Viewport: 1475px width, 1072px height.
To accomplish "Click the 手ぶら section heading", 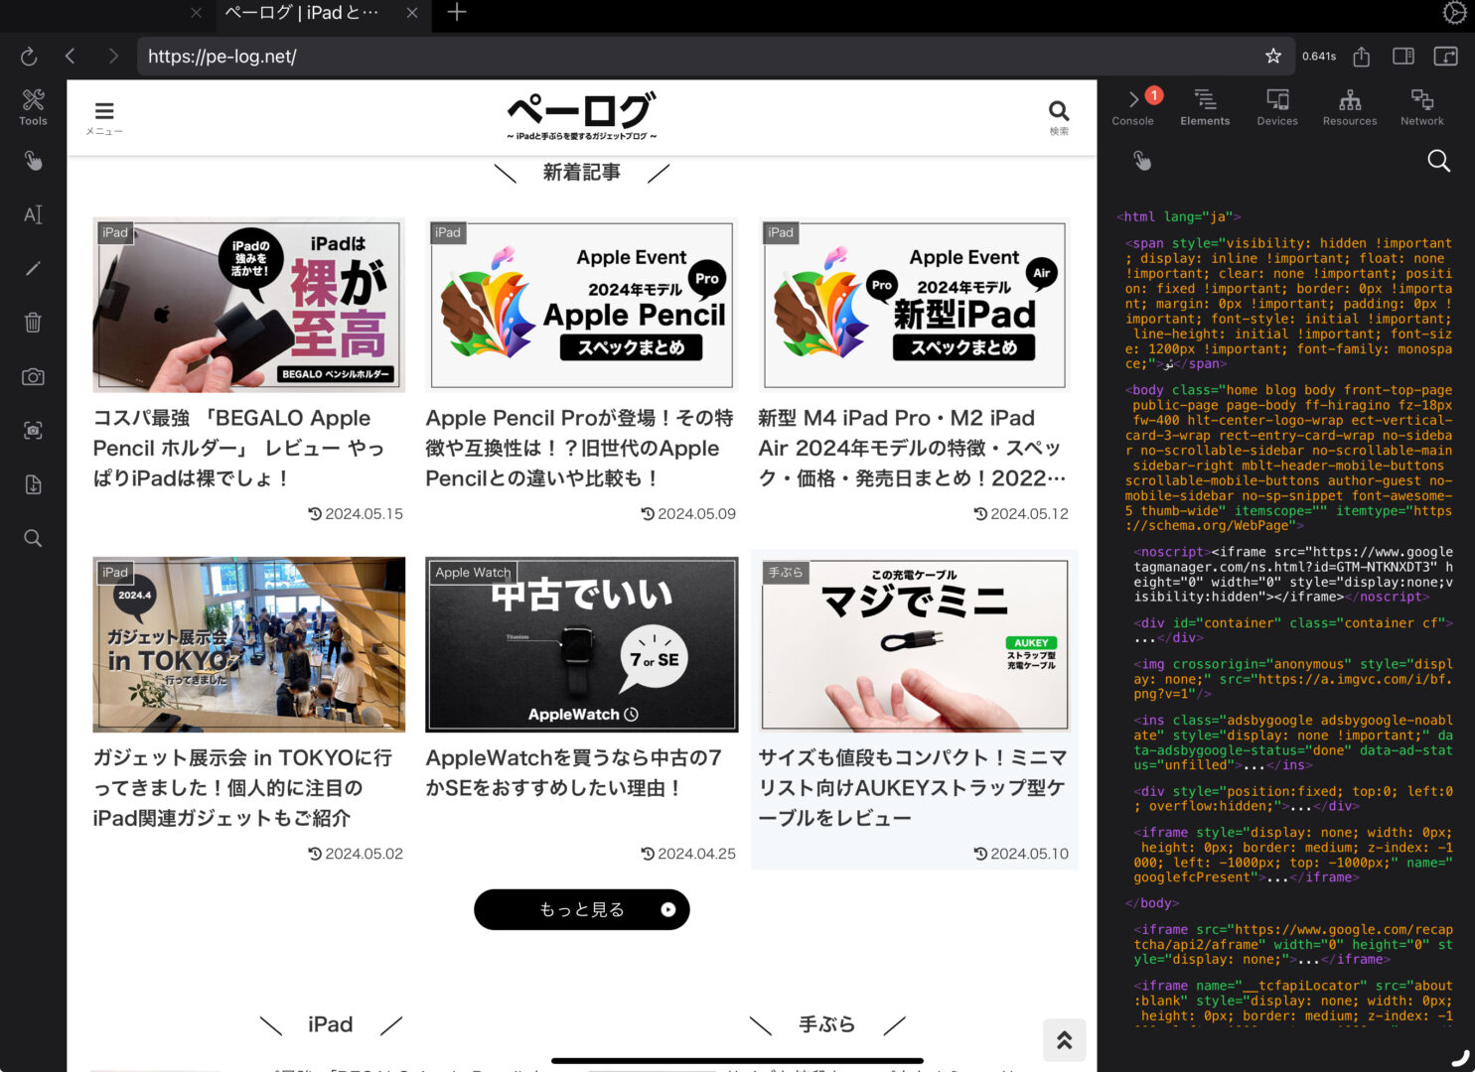I will (x=826, y=1024).
